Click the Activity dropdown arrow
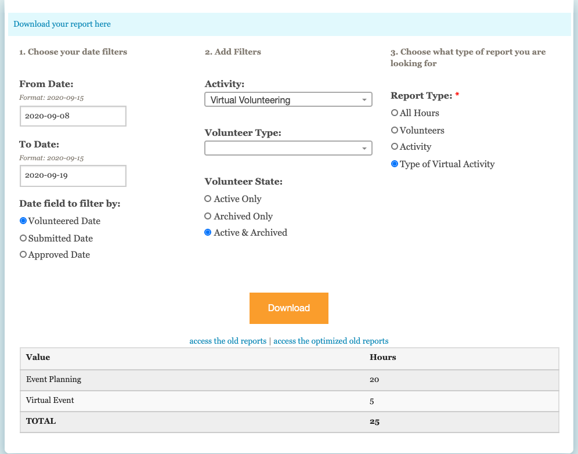The width and height of the screenshot is (578, 454). (364, 100)
